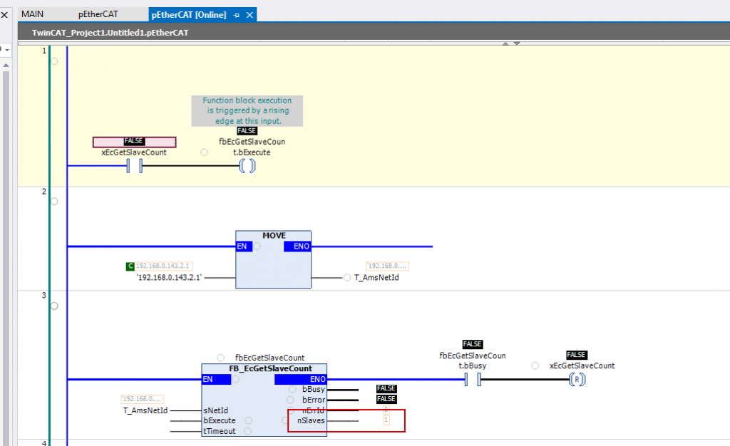Click the circle marker at MOVE output
Screen dimensions: 730x446
347,278
